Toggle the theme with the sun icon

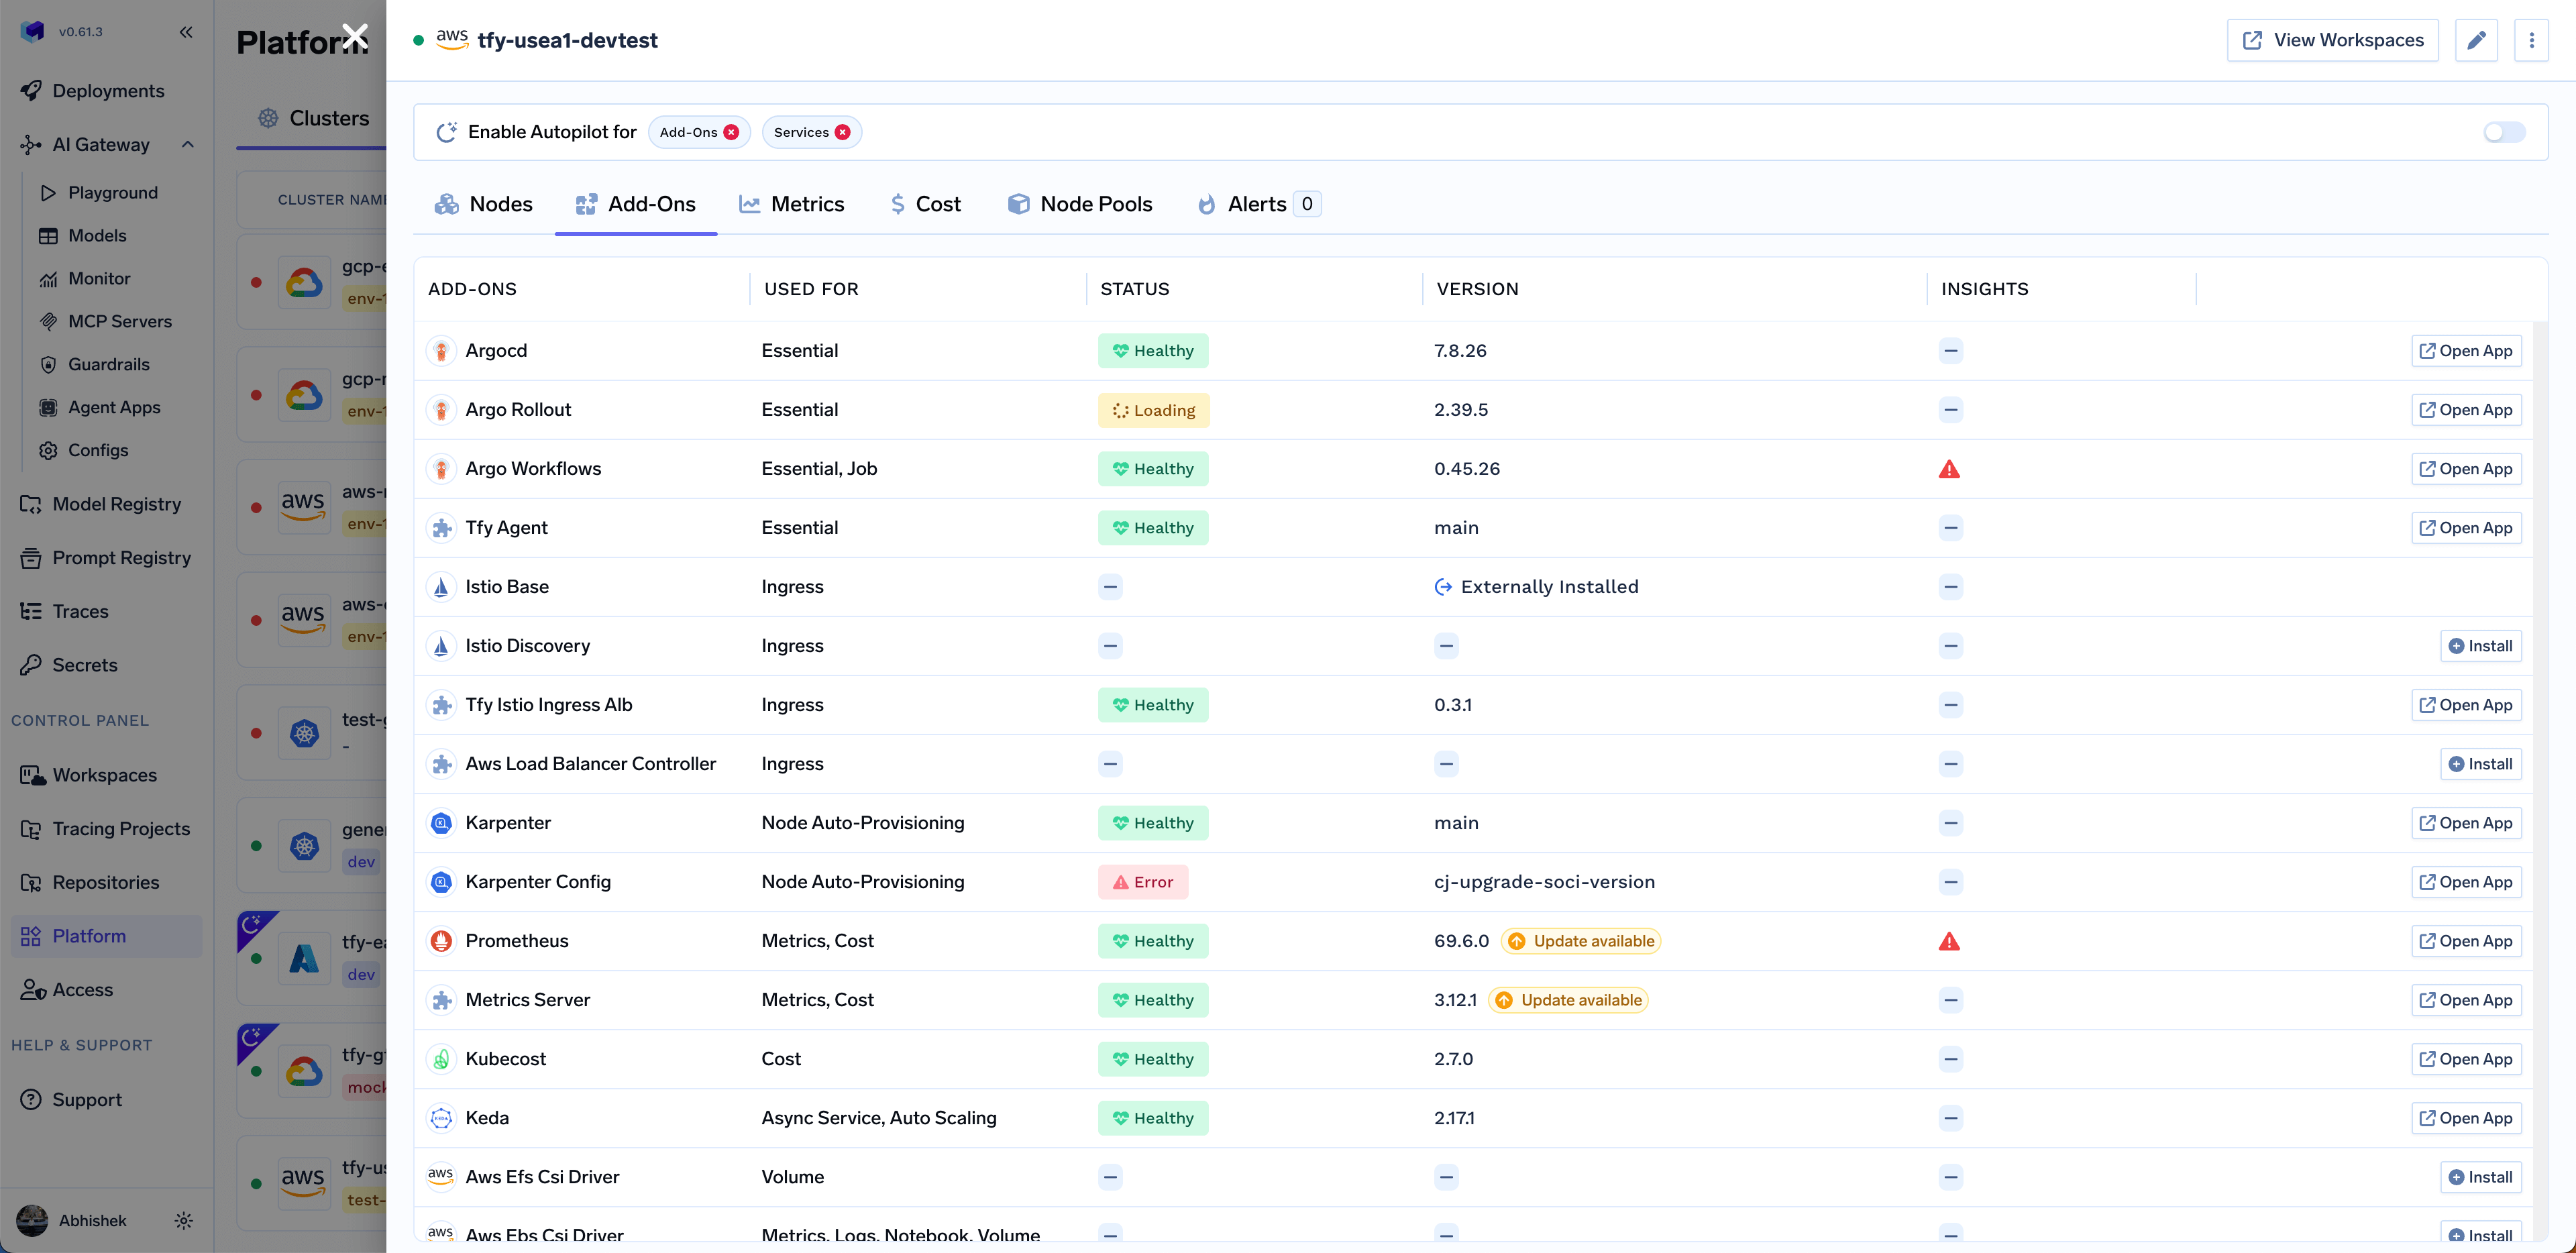click(x=184, y=1220)
